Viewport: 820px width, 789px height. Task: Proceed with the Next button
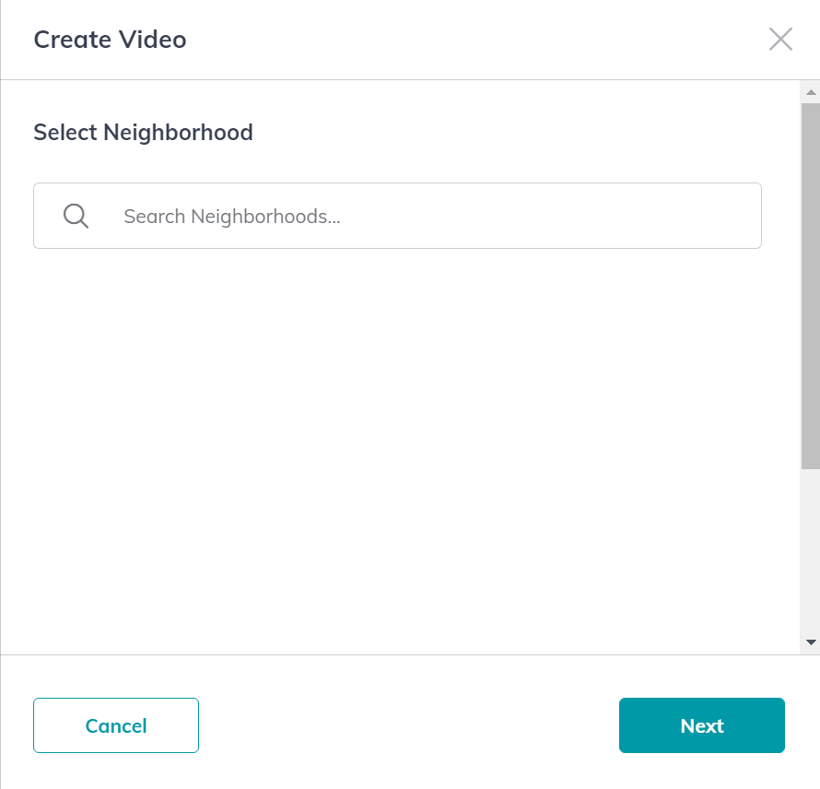[702, 725]
